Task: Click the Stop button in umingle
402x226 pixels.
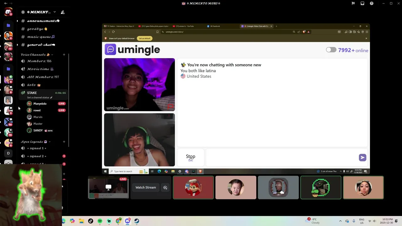Action: [x=191, y=157]
